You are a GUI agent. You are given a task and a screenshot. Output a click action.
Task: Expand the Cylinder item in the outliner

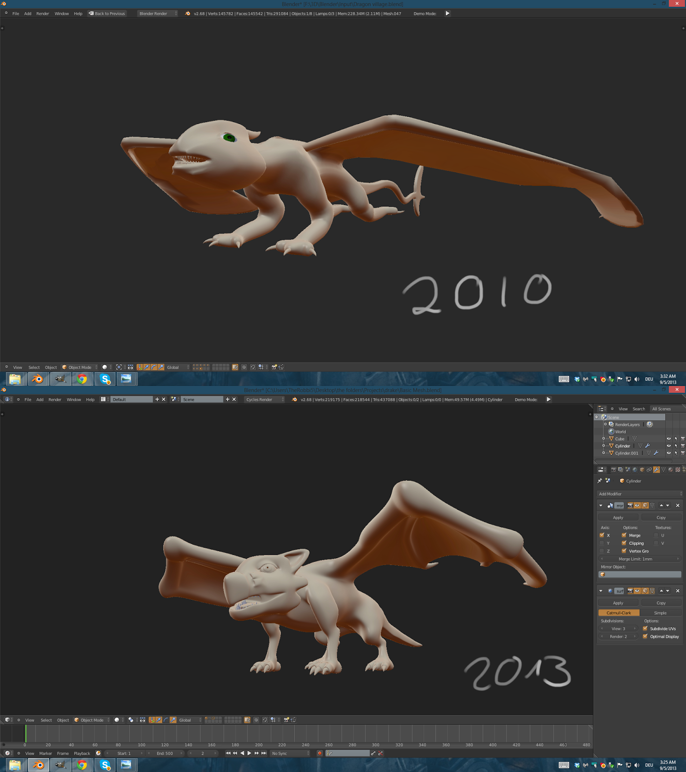604,446
